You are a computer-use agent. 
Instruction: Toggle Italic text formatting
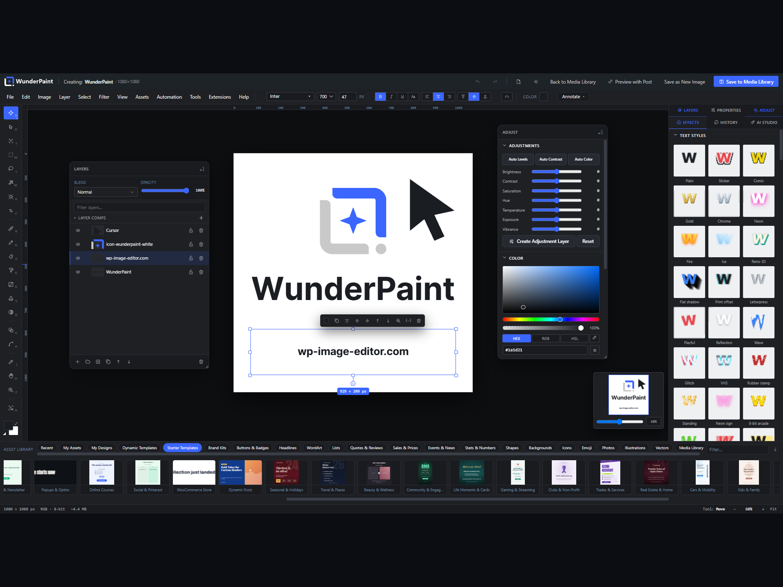click(391, 97)
